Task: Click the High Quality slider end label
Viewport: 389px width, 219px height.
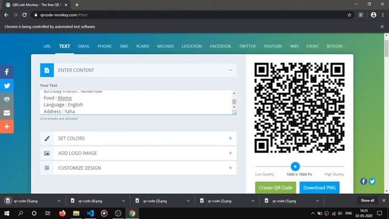Action: tap(334, 175)
